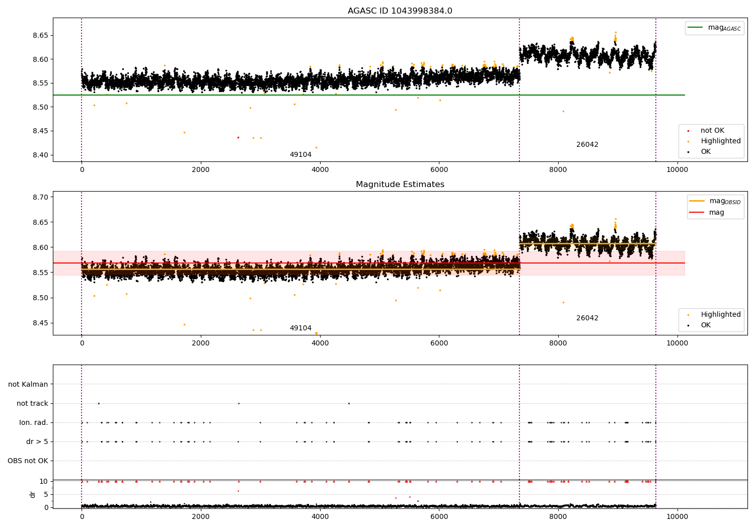Screen dimensions: 755x528
Task: Click the '49104' label in top plot
Action: pyautogui.click(x=300, y=155)
